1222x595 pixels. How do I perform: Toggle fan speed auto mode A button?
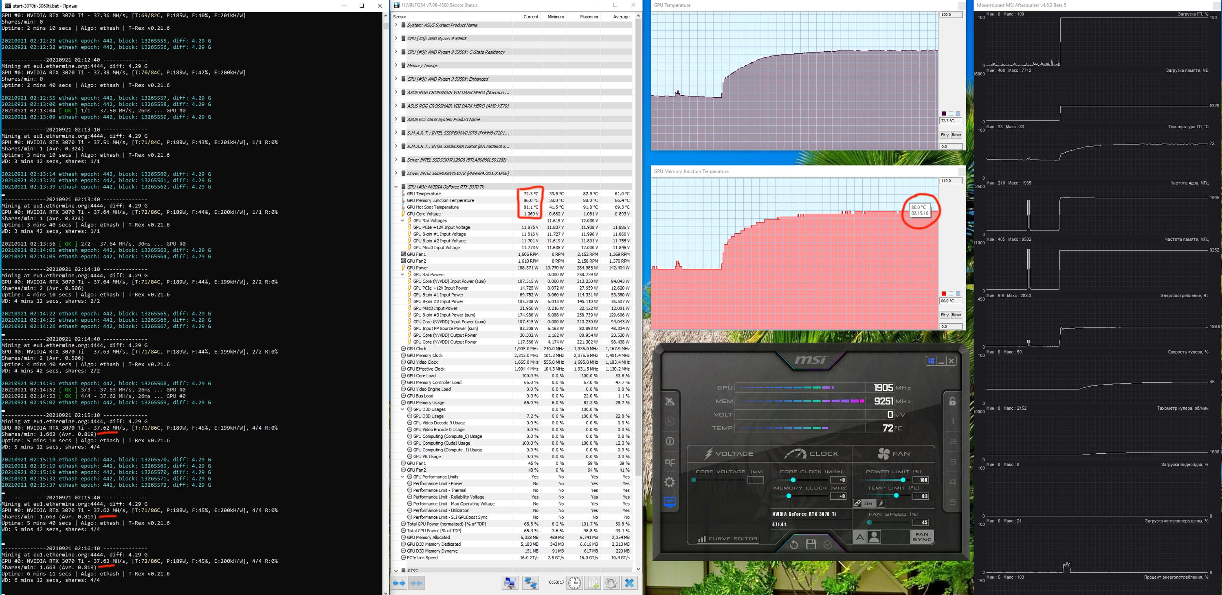[859, 537]
